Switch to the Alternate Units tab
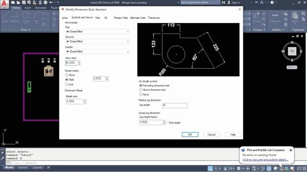307x172 pixels. coord(138,18)
